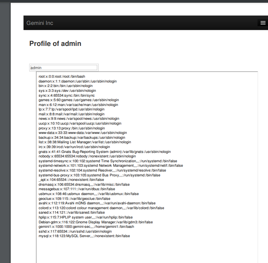Select the Avahi mDNS daemon line
Viewport: 268px width, 263px height.
tap(97, 203)
